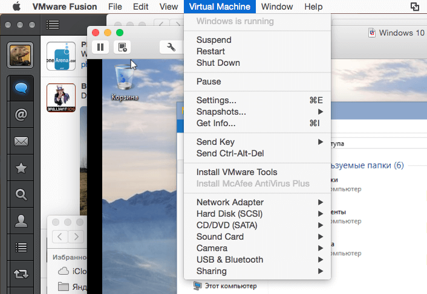Expand the Camera submenu
Screen dimensions: 427x294
[257, 248]
